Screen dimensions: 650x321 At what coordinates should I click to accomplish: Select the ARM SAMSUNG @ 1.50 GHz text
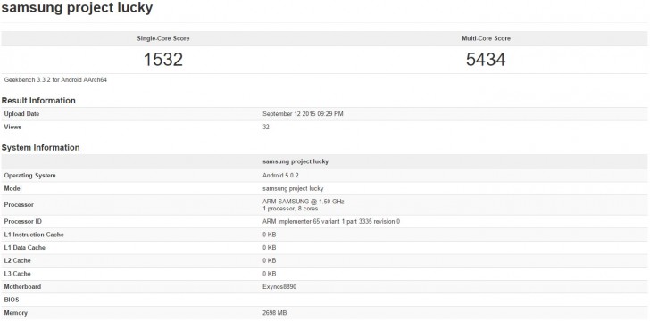pyautogui.click(x=304, y=202)
